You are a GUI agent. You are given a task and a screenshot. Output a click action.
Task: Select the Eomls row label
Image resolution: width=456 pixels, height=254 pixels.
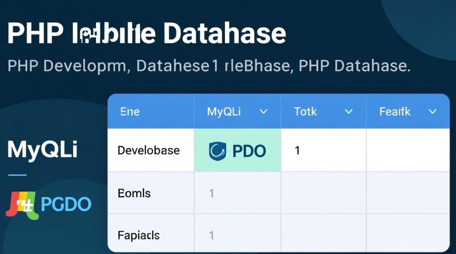(x=134, y=193)
